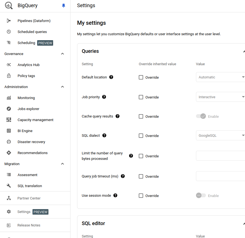Open help for Query job timeout
This screenshot has height=238, width=245.
pyautogui.click(x=123, y=176)
